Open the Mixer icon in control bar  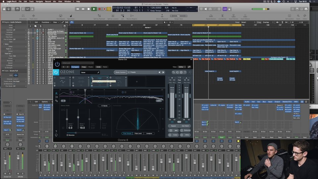[x=28, y=9]
